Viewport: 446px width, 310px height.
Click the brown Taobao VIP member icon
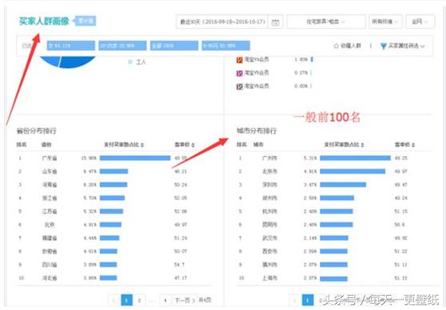coord(239,86)
